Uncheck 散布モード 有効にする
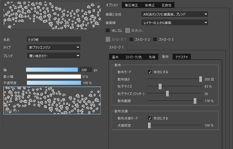 click(150, 72)
